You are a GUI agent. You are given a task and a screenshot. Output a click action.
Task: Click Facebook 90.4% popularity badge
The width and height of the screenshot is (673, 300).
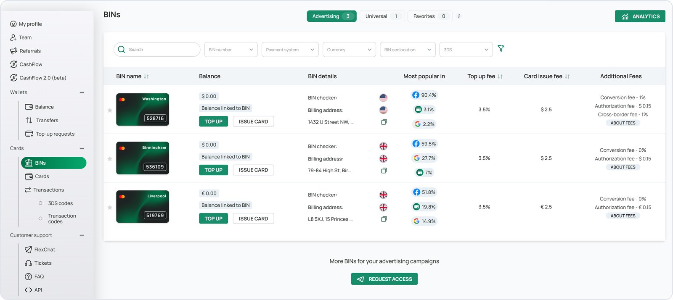[424, 95]
